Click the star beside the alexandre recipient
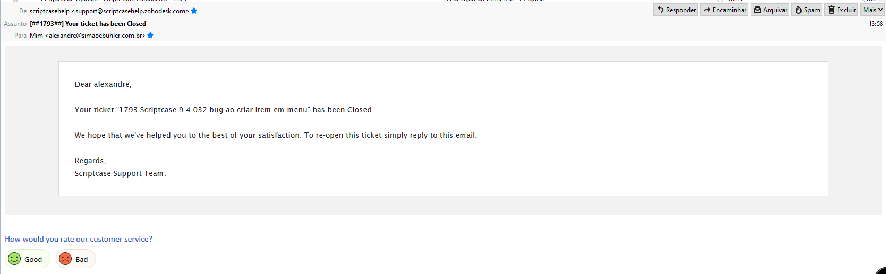 (150, 36)
